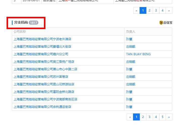The width and height of the screenshot is (184, 129).
Task: Open 上海星巴克咖啡经营有限公司吴江吾悦广场店 link
Action: tap(44, 62)
